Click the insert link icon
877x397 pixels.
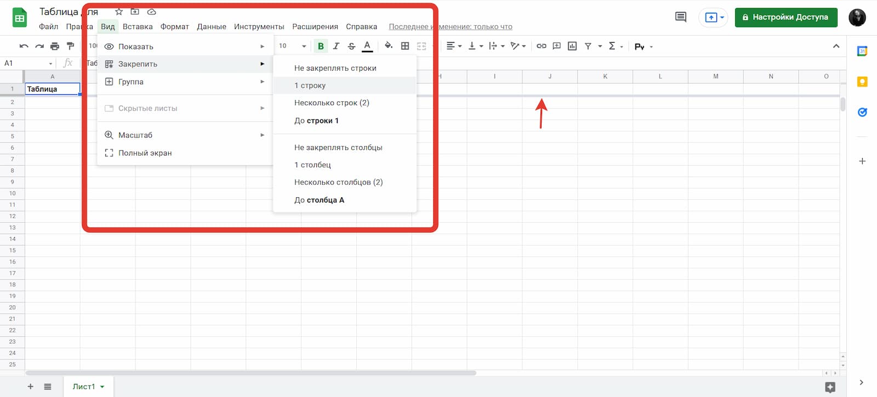[541, 47]
